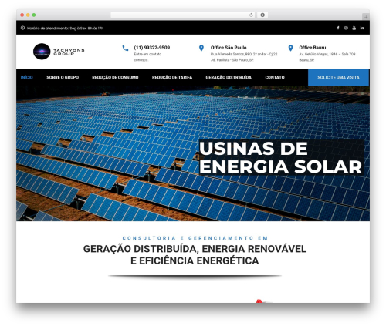Click the clock icon beside business hours
The width and height of the screenshot is (386, 326).
point(22,28)
